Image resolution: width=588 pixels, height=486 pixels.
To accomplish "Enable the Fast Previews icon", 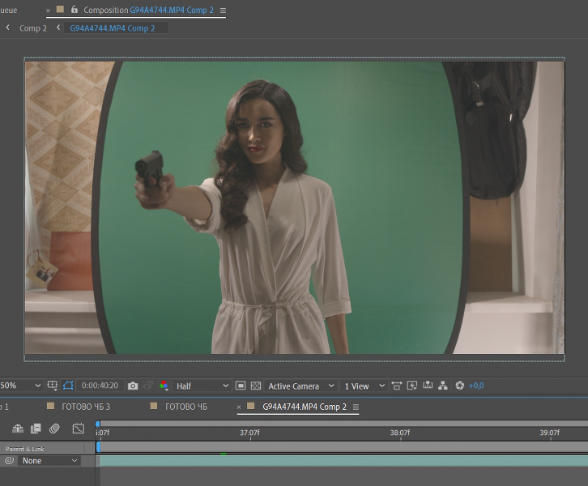I will coord(412,386).
